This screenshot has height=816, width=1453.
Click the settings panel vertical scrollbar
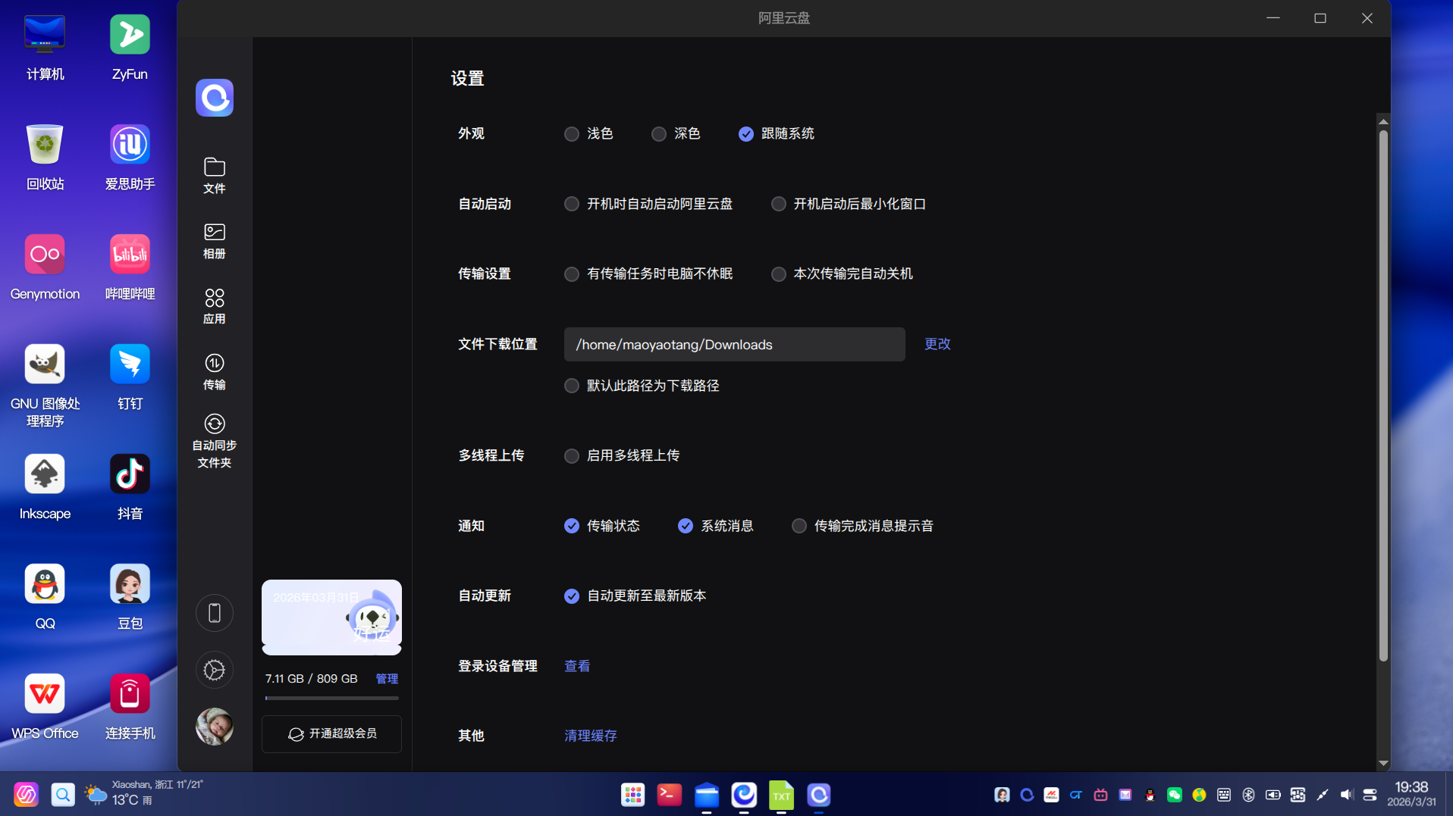[x=1383, y=394]
